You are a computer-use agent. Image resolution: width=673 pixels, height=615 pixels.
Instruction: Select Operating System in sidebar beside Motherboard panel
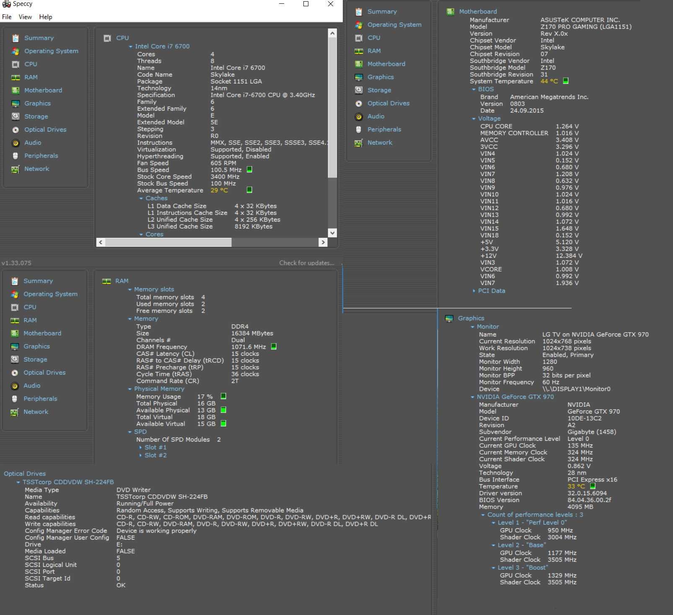[394, 25]
